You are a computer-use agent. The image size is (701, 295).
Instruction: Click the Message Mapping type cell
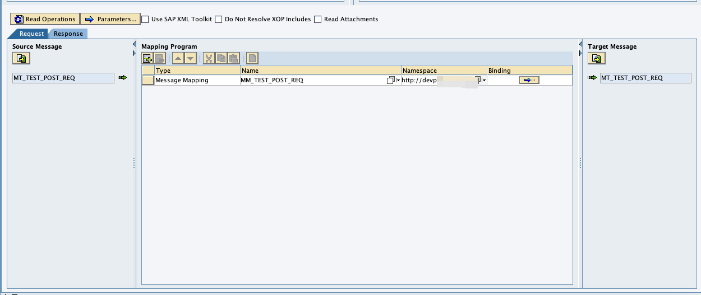[197, 80]
